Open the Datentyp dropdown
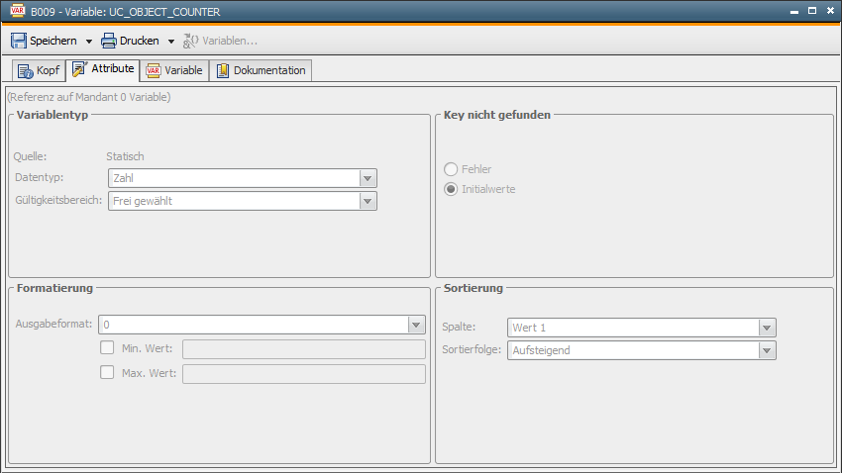This screenshot has height=473, width=842. tap(368, 178)
